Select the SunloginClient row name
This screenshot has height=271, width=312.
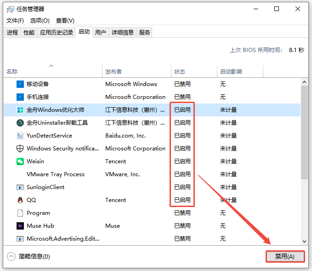45,187
